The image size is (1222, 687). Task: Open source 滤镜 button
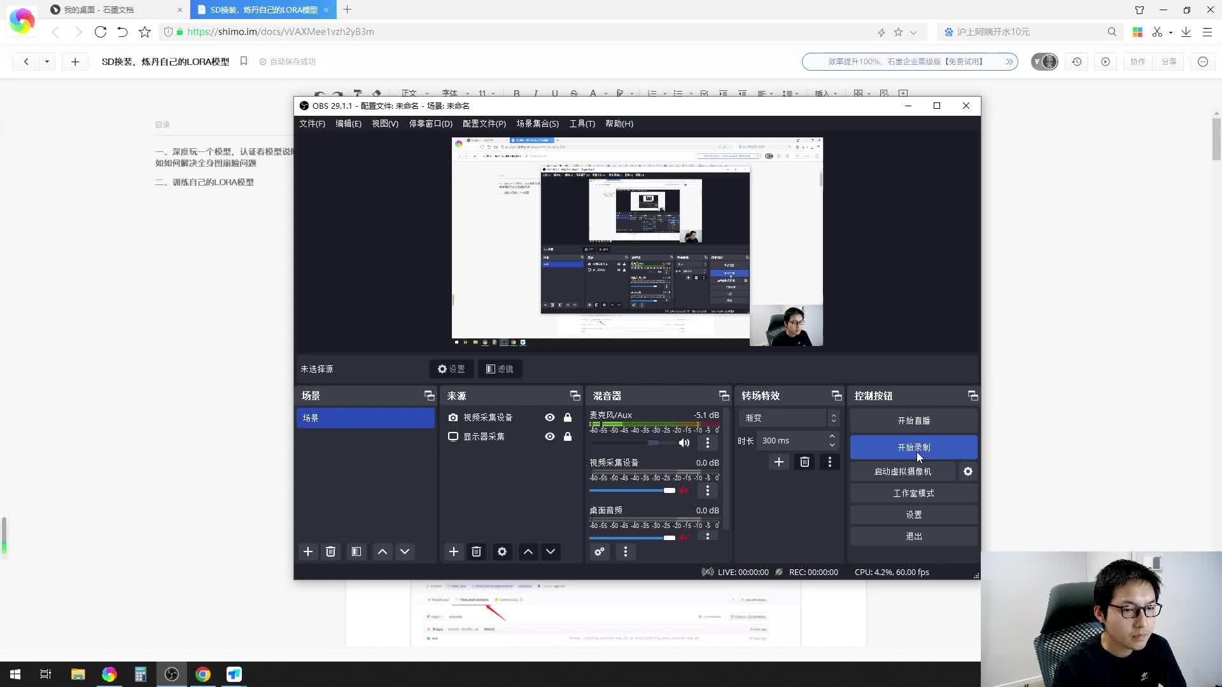click(x=500, y=369)
